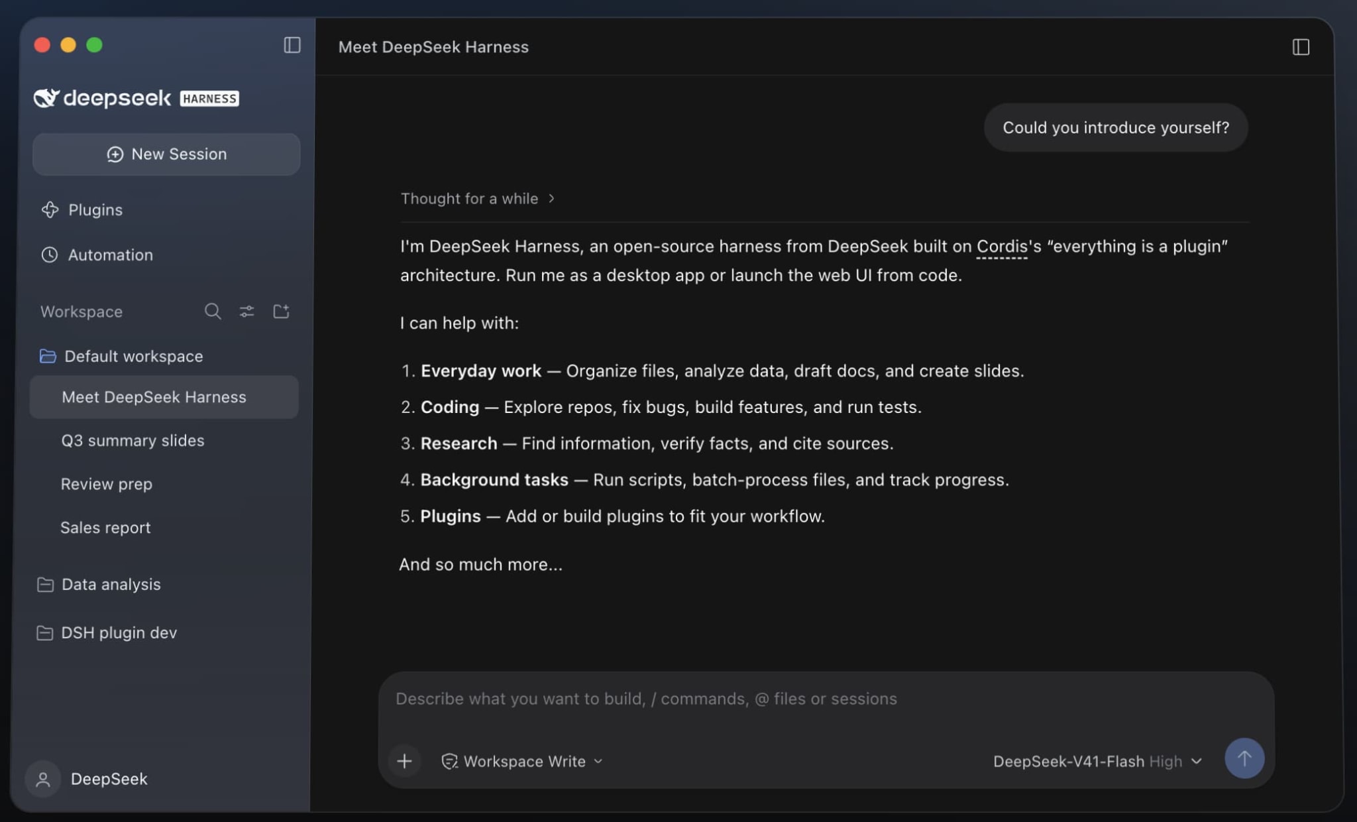Click the Data analysis folder icon
Viewport: 1357px width, 822px height.
coord(45,584)
